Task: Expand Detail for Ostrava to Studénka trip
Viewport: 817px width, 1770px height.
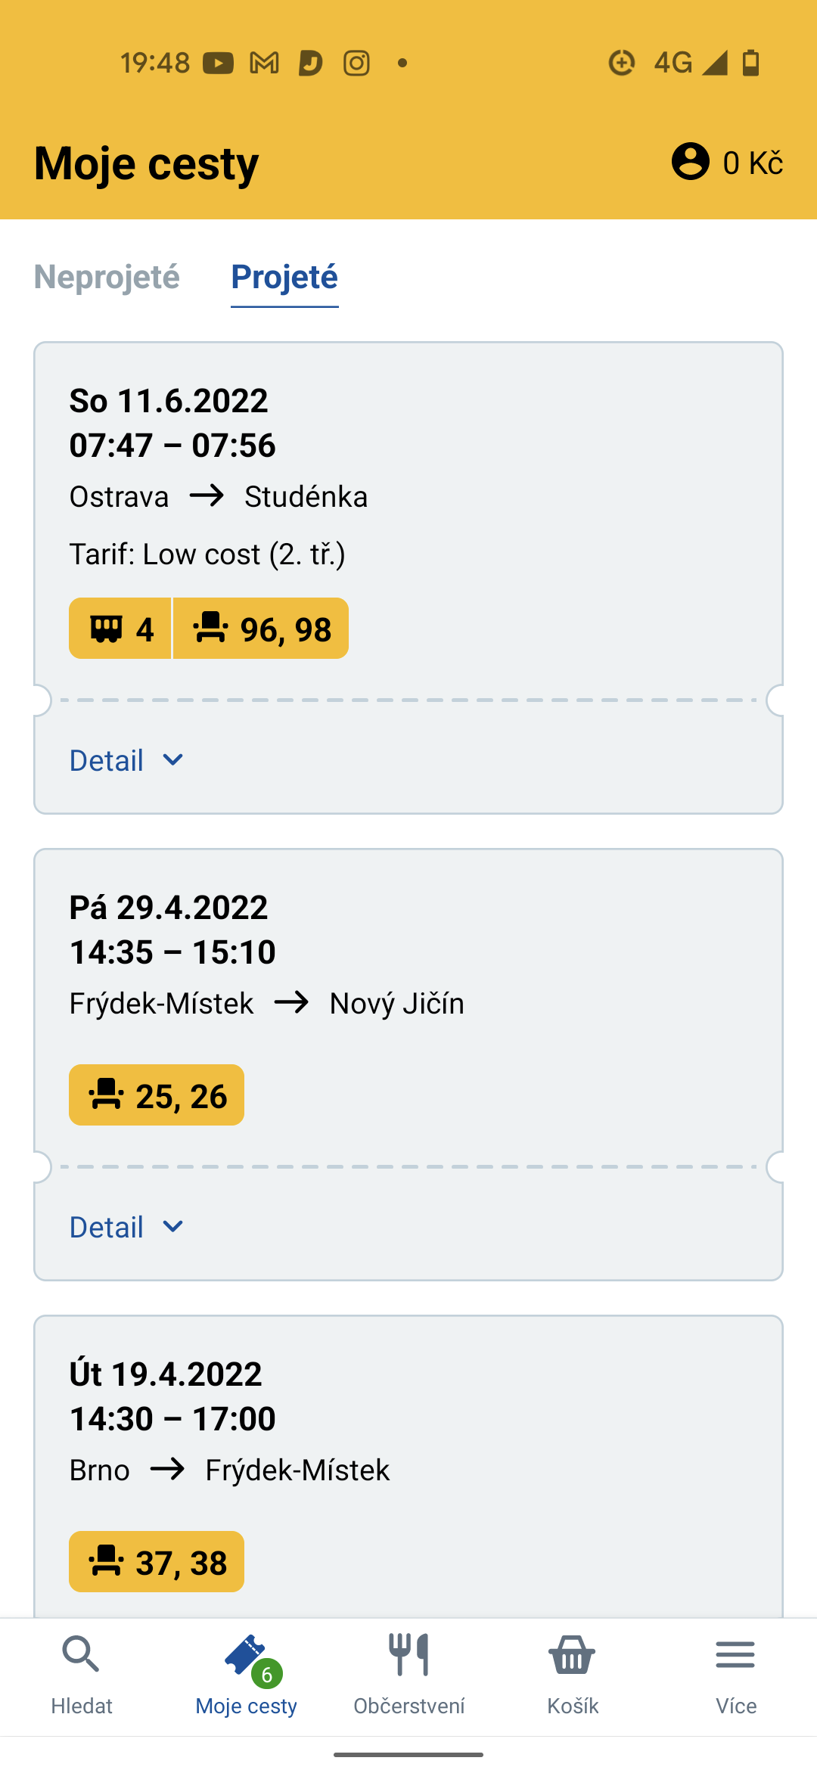Action: [126, 760]
